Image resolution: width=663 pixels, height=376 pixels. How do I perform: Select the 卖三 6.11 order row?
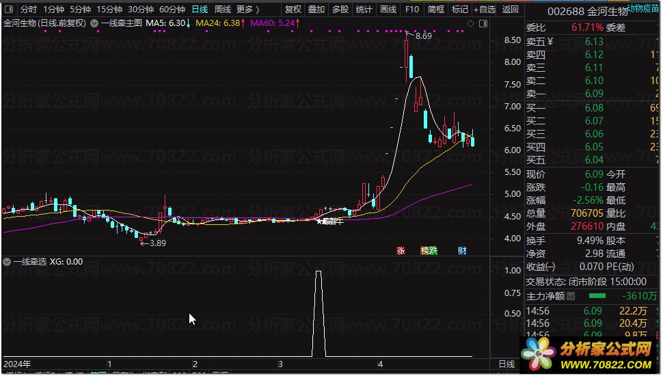pos(592,68)
